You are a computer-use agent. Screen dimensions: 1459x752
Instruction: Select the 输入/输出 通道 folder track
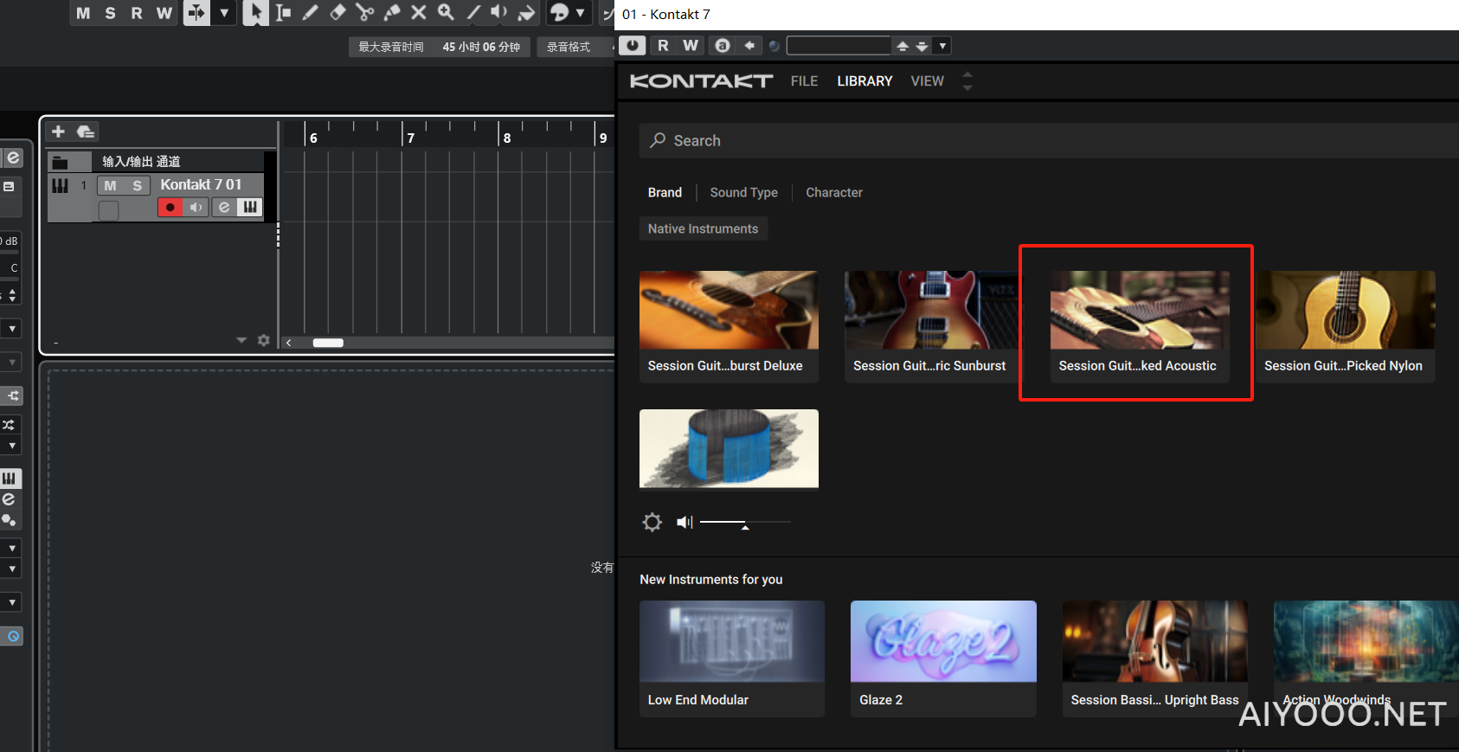(141, 162)
